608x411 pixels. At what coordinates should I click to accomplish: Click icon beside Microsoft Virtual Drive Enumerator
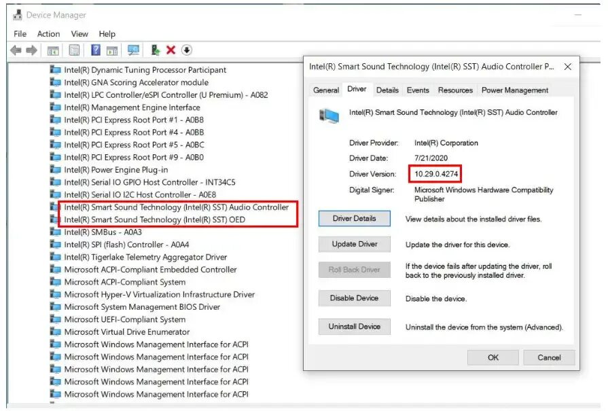tap(56, 332)
